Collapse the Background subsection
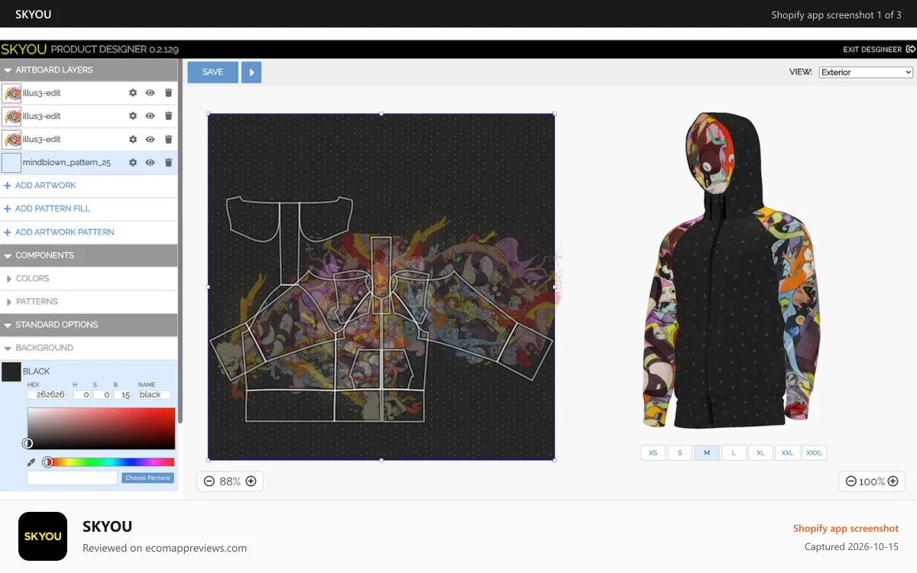Screen dimensions: 917x573 click(x=89, y=348)
